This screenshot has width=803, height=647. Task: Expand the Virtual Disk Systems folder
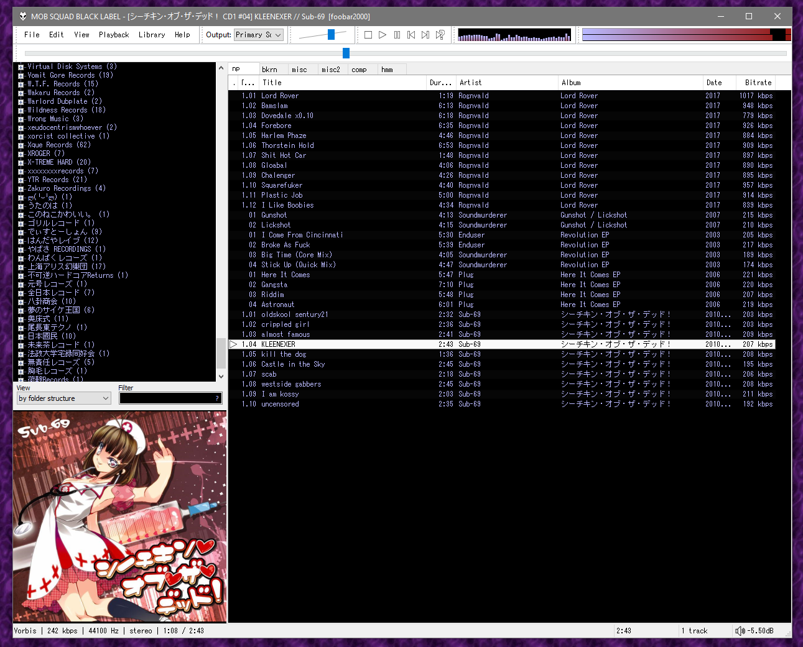21,67
